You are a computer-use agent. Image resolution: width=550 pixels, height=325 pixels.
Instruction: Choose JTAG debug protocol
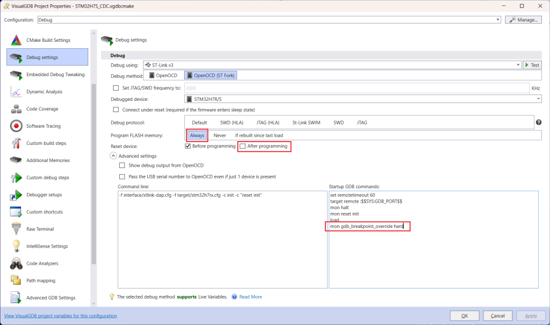point(362,123)
